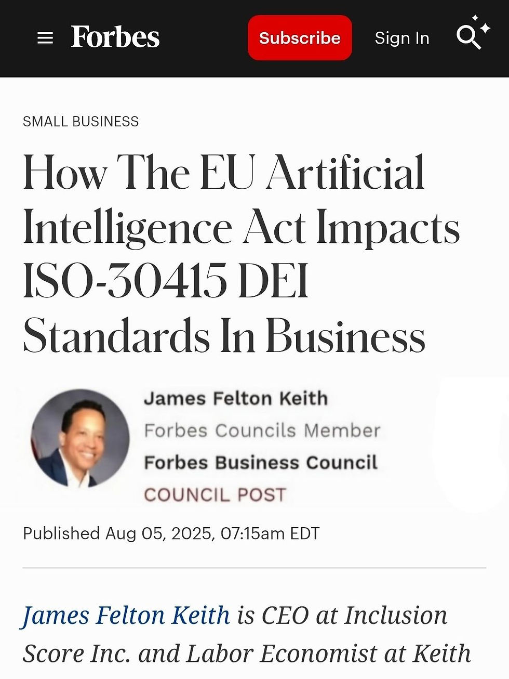This screenshot has width=509, height=679.
Task: Click the COUNCIL POST tag
Action: (215, 494)
